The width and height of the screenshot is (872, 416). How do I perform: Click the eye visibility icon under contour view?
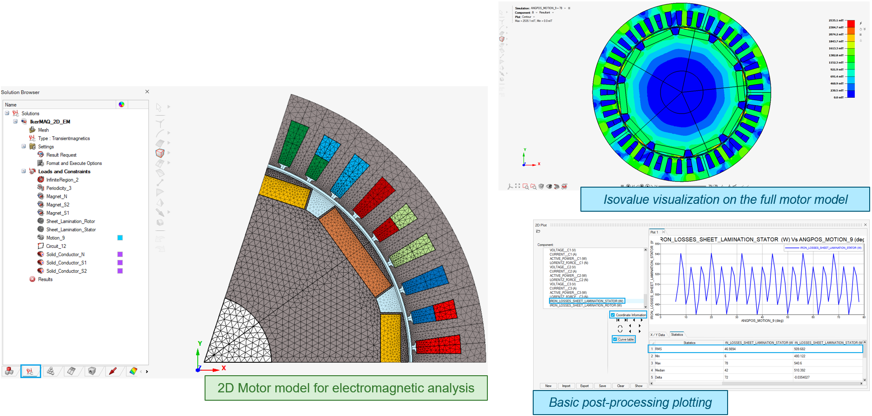[x=549, y=186]
